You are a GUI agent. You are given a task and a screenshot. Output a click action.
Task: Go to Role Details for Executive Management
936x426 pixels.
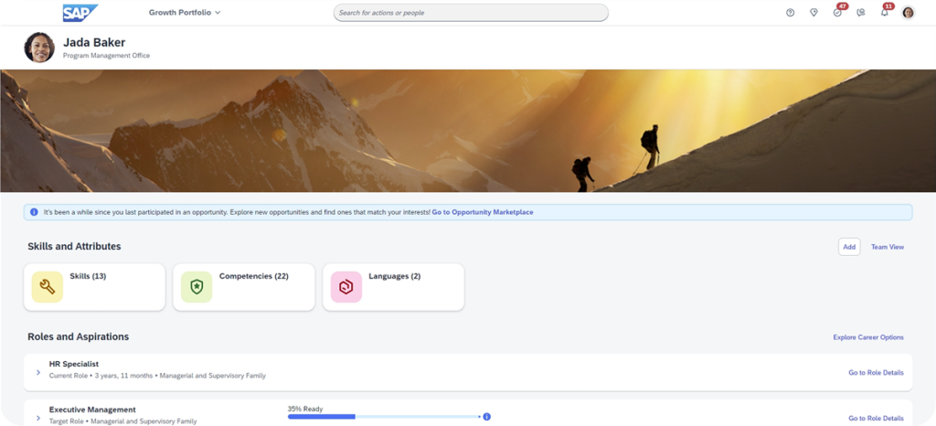click(876, 419)
